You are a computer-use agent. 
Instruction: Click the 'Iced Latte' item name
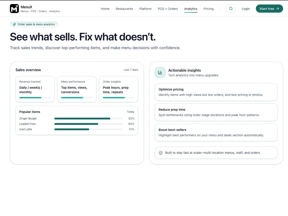26,129
